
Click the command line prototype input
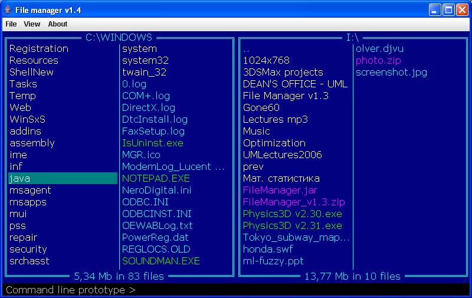236,290
